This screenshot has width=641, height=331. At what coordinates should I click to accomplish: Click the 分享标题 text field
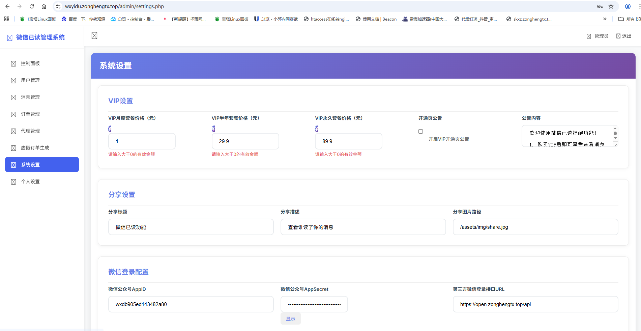(x=191, y=227)
